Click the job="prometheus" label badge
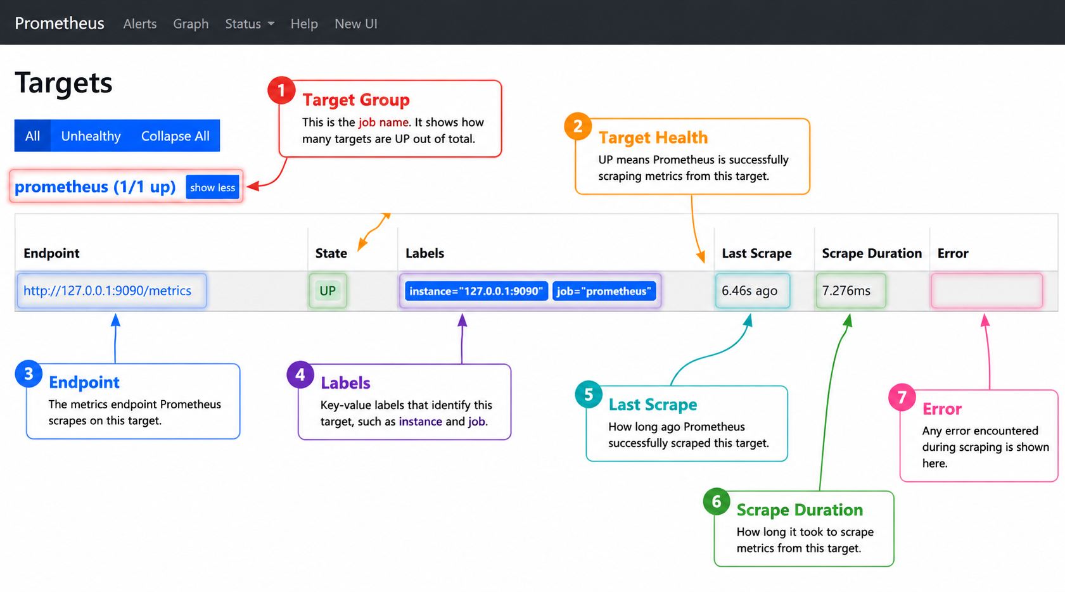 coord(604,291)
